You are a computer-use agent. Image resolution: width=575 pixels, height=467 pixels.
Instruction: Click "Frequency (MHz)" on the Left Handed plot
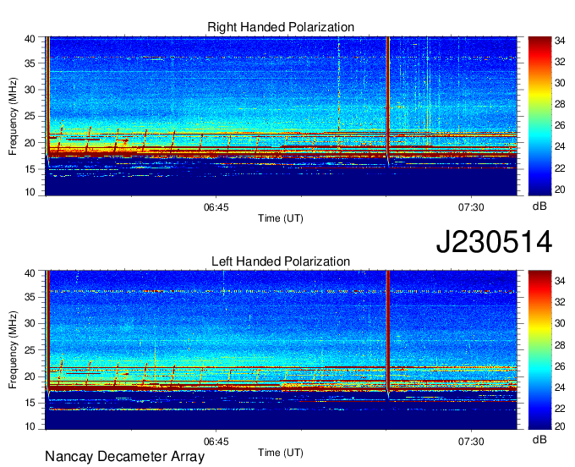pos(13,350)
